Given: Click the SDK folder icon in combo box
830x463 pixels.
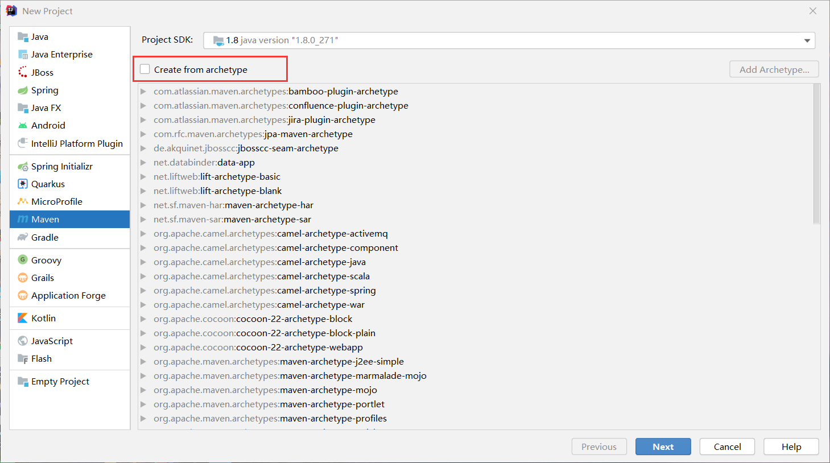Looking at the screenshot, I should pos(218,40).
